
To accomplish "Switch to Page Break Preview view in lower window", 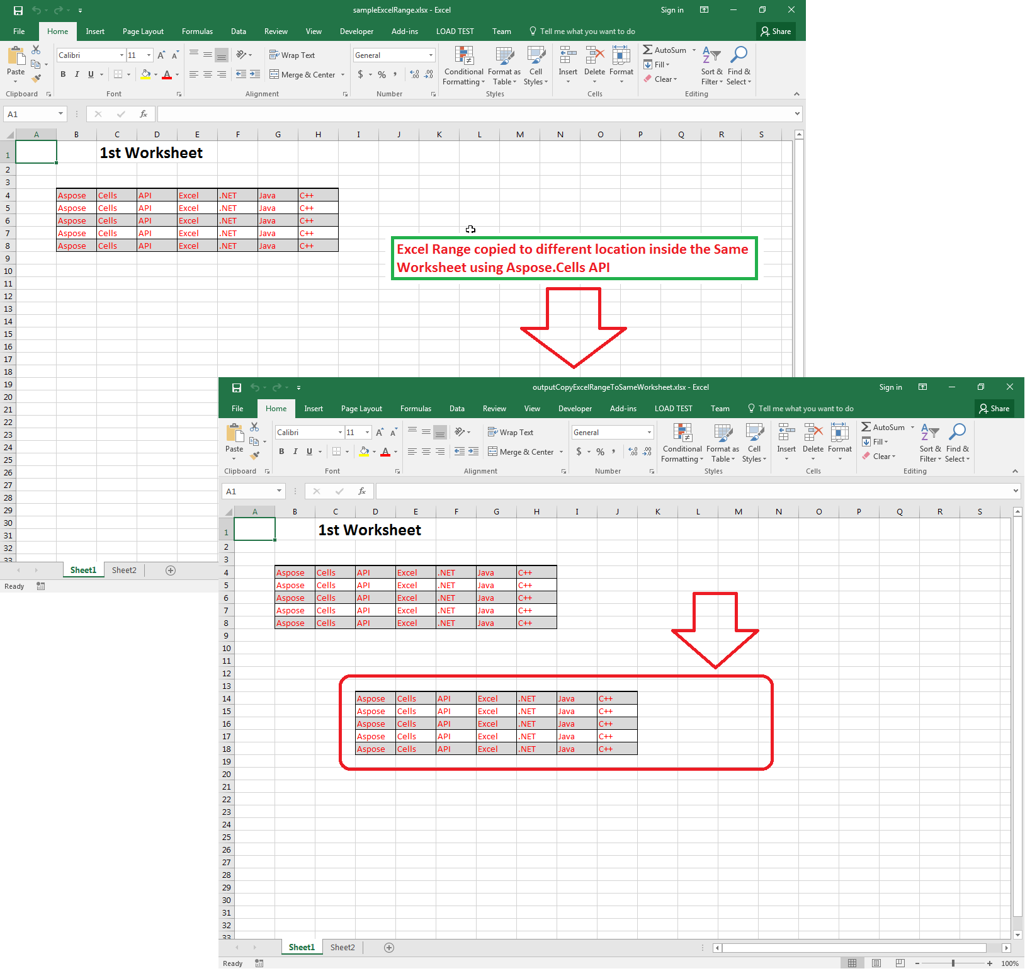I will coord(900,963).
